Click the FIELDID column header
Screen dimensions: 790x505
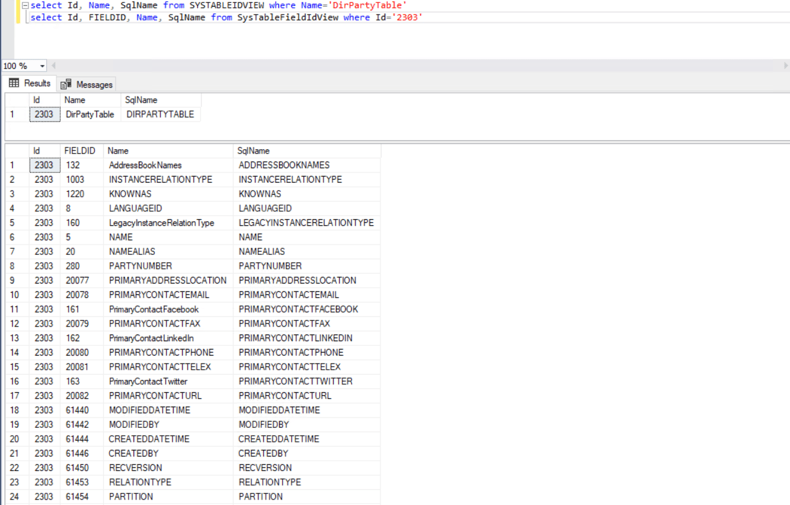[x=79, y=151]
